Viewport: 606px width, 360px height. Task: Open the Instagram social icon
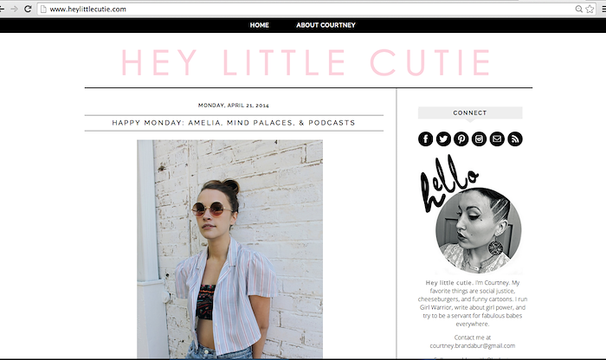click(479, 139)
